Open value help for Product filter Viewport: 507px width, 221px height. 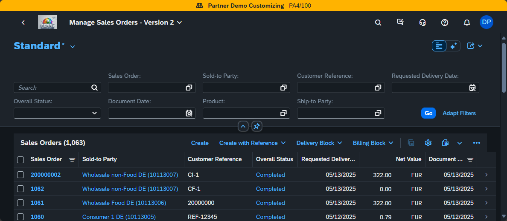[283, 113]
